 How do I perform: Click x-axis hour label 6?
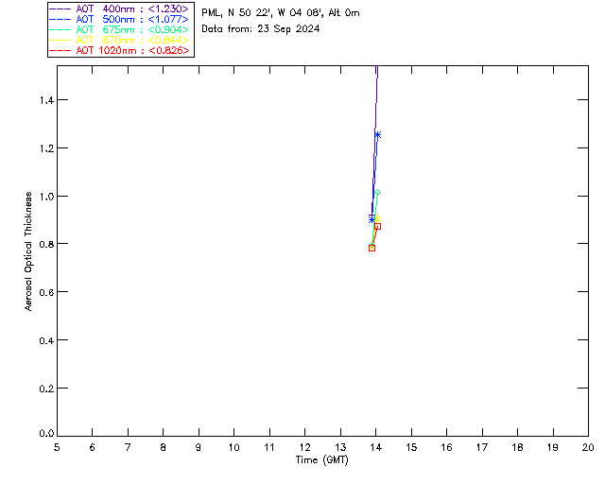(x=93, y=447)
